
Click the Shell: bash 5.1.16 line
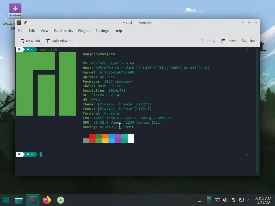click(102, 86)
